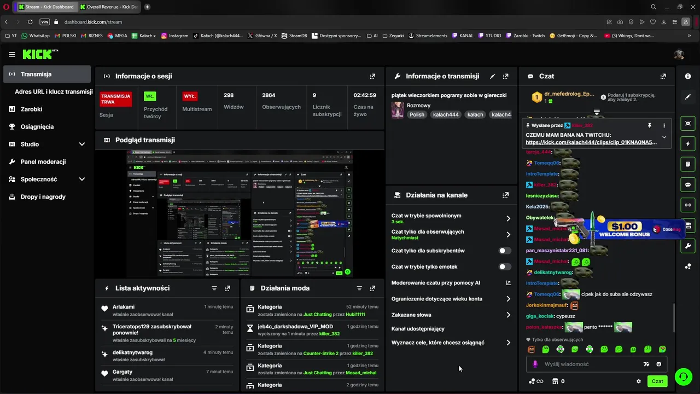Select Transmisja in the sidebar

point(47,74)
